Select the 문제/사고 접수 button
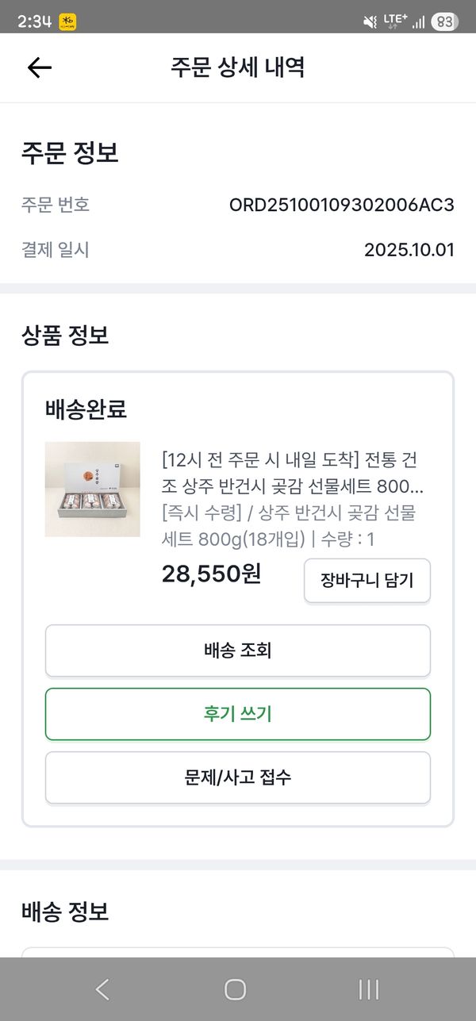Viewport: 476px width, 1021px height. tap(238, 777)
